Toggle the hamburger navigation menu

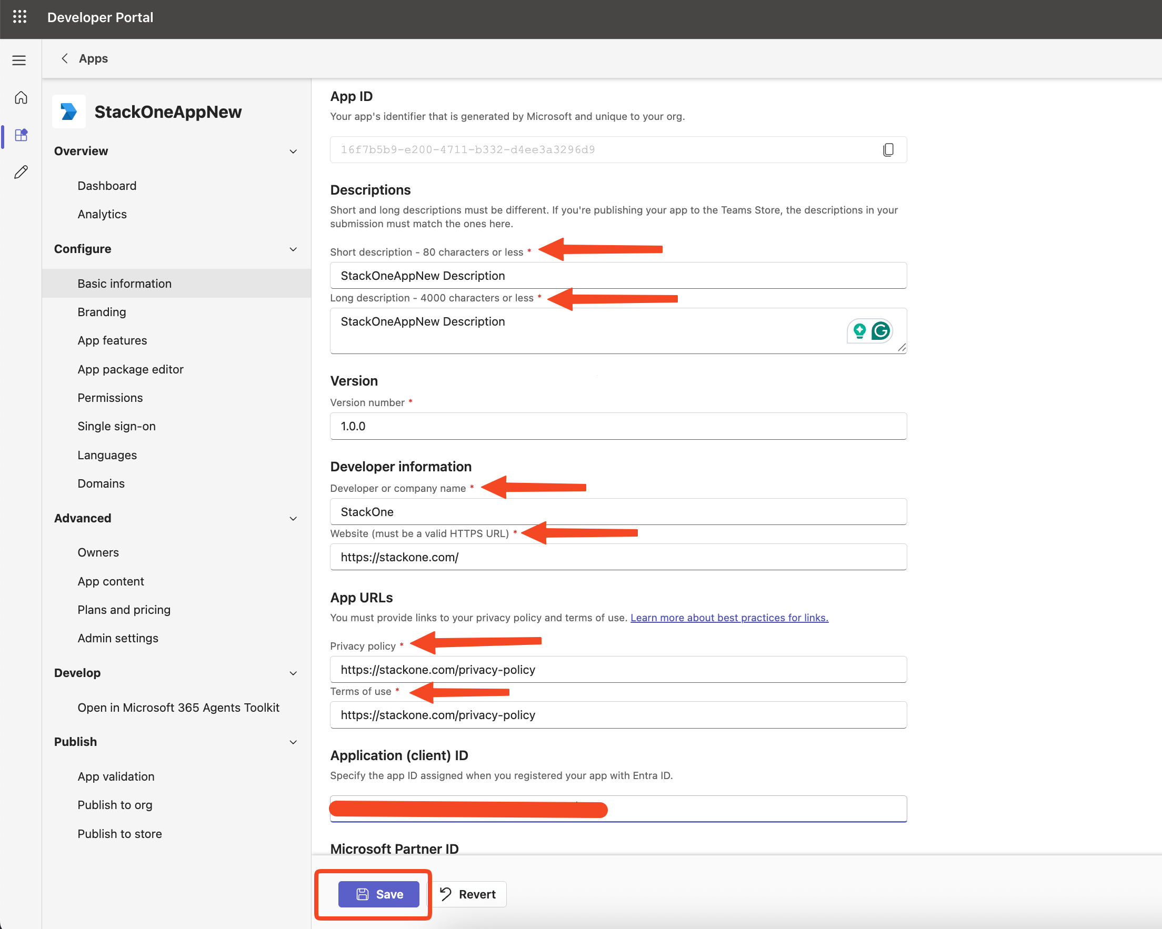pos(19,60)
